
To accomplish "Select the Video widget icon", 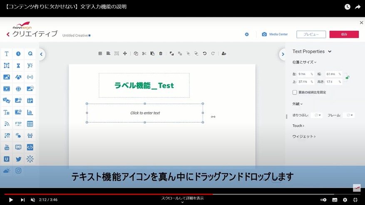I will pyautogui.click(x=7, y=89).
